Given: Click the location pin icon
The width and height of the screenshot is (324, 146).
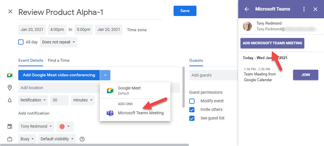Looking at the screenshot, I should (x=10, y=88).
